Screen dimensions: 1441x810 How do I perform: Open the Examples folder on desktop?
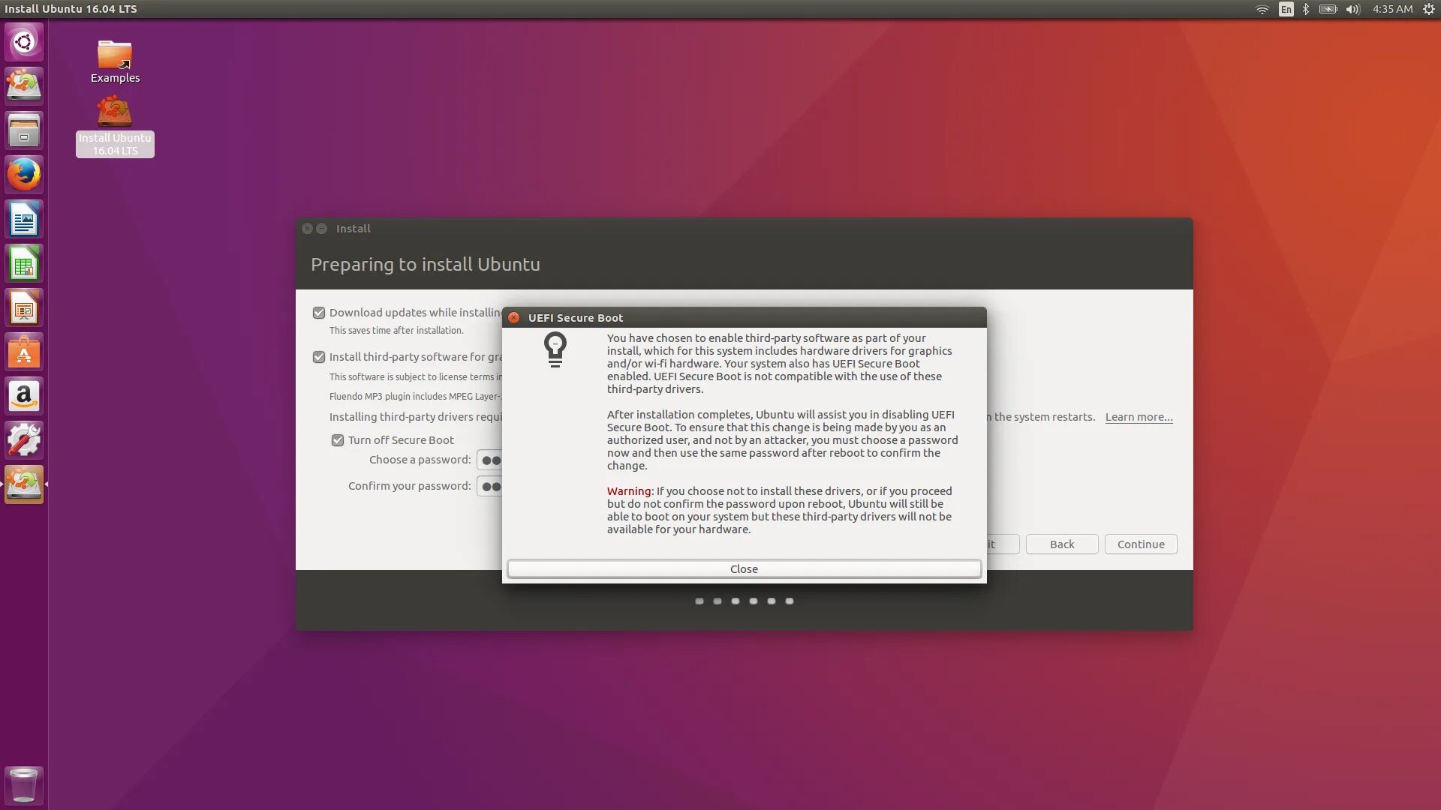pos(115,61)
